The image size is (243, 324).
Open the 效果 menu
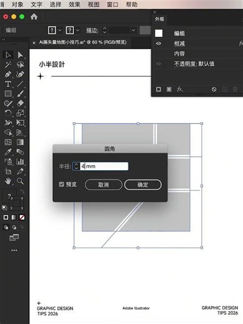75,4
